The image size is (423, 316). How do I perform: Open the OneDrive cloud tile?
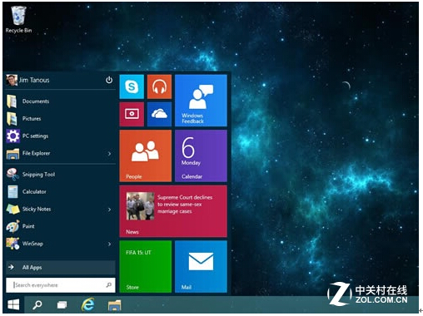159,114
